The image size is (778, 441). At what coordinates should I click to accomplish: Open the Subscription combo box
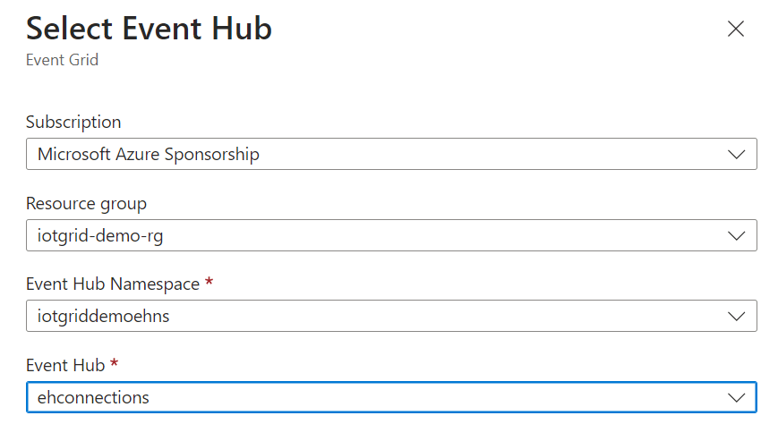(391, 155)
